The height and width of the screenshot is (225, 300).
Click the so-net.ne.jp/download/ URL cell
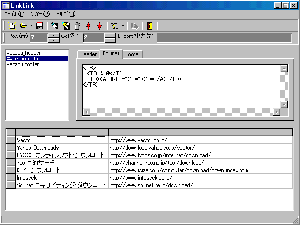[x=201, y=185]
